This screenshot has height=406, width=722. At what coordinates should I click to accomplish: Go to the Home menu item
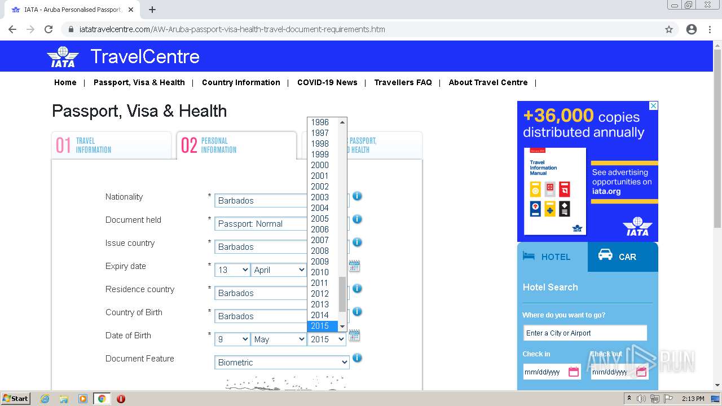coord(65,82)
